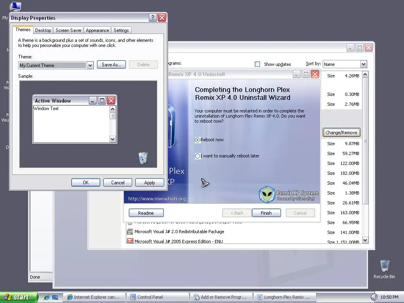Click the Display Properties help question mark
Image resolution: width=404 pixels, height=303 pixels.
(153, 17)
